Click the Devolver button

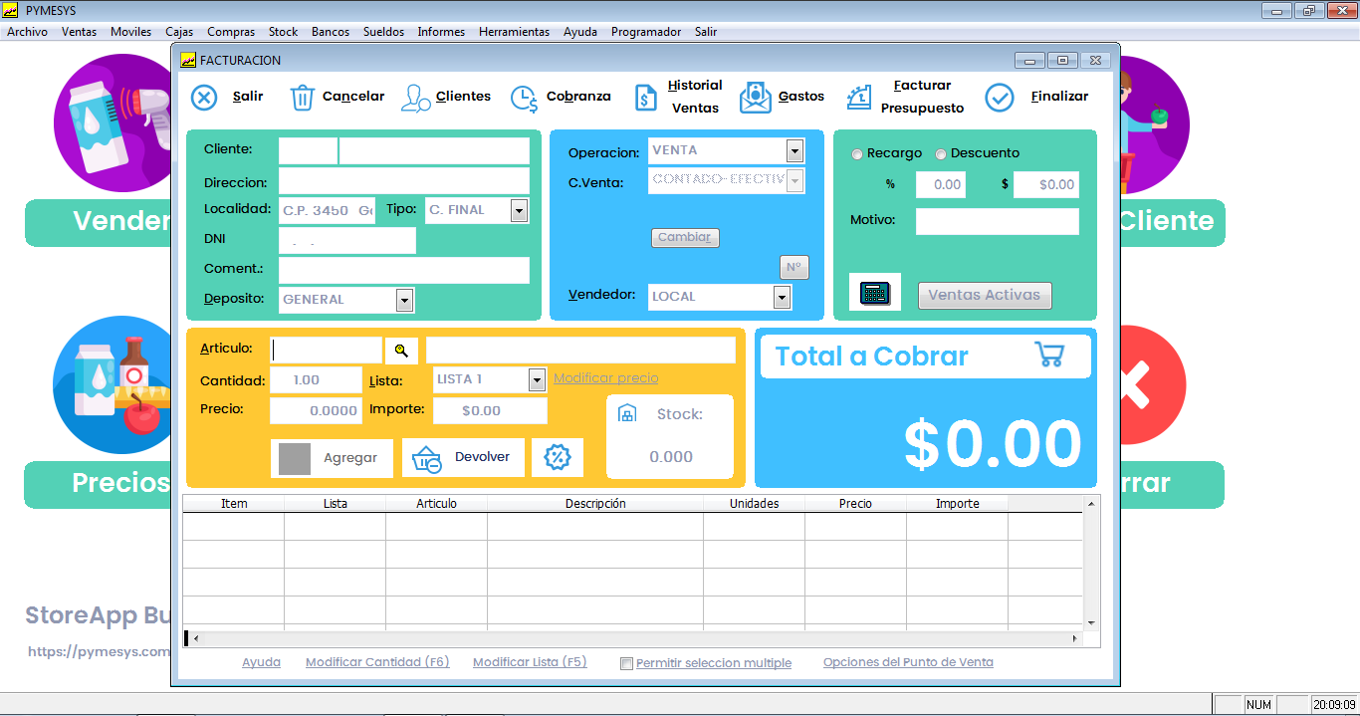pos(463,457)
